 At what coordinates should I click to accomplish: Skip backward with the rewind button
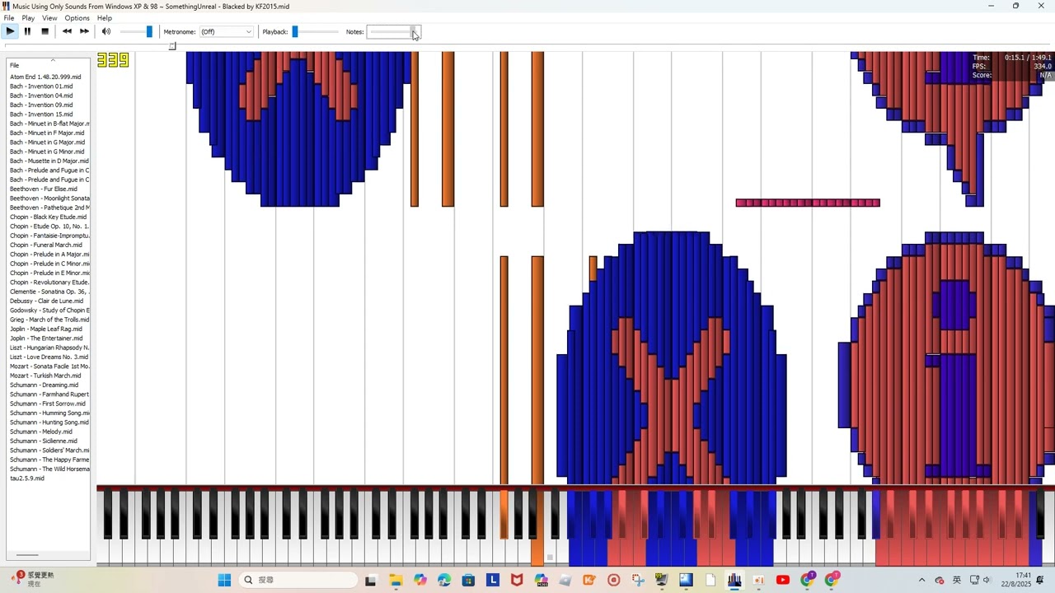[x=67, y=31]
